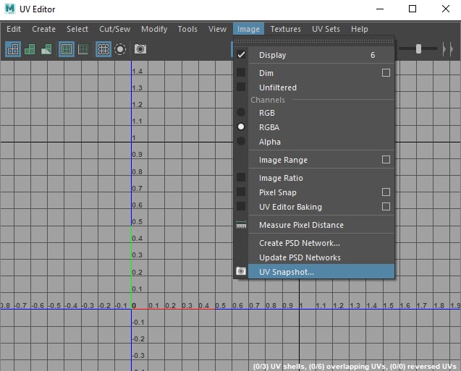Open the Select menu
Image resolution: width=461 pixels, height=371 pixels.
click(77, 29)
